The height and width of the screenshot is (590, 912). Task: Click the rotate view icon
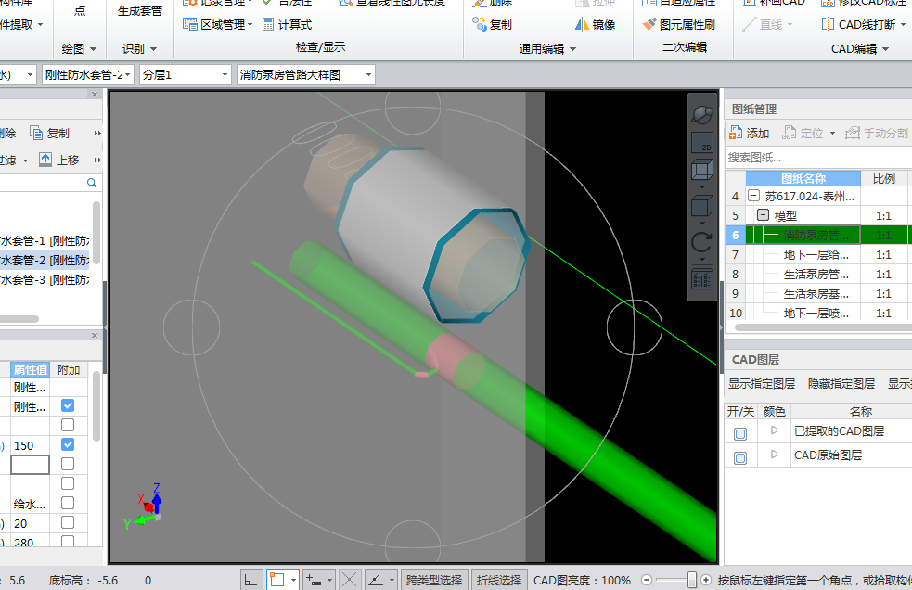(x=702, y=242)
